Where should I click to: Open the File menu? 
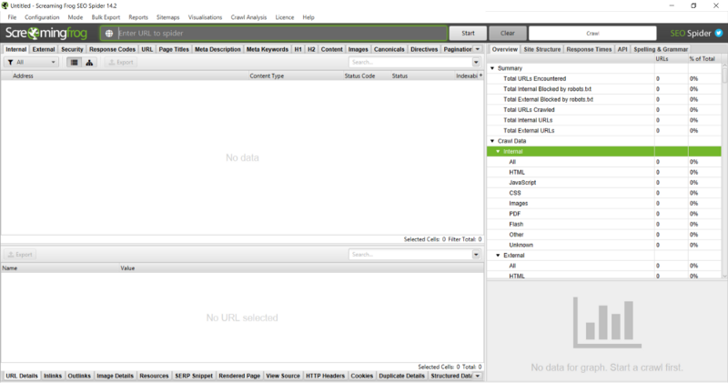(x=12, y=17)
